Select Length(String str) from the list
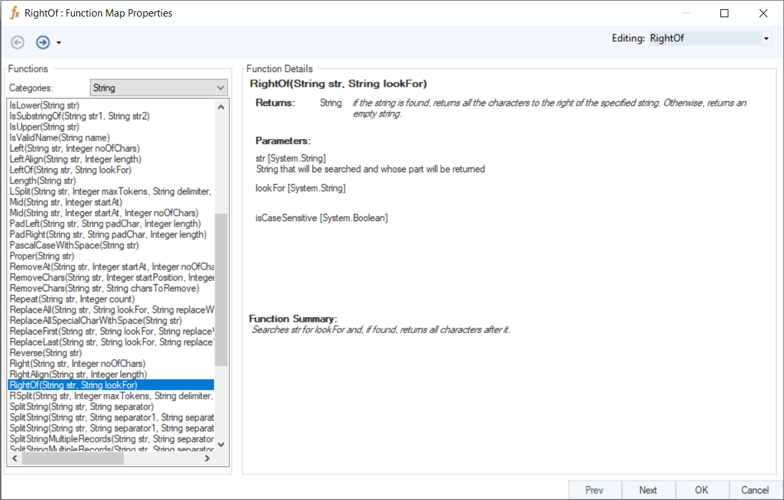 pos(43,181)
